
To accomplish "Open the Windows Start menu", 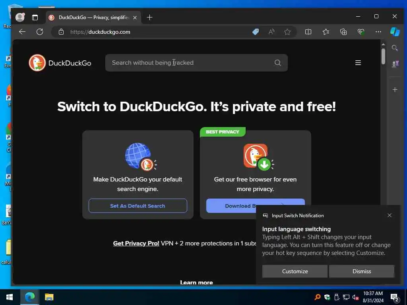I will (x=10, y=297).
